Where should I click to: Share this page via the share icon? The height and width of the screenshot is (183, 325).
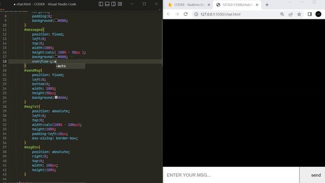[290, 14]
